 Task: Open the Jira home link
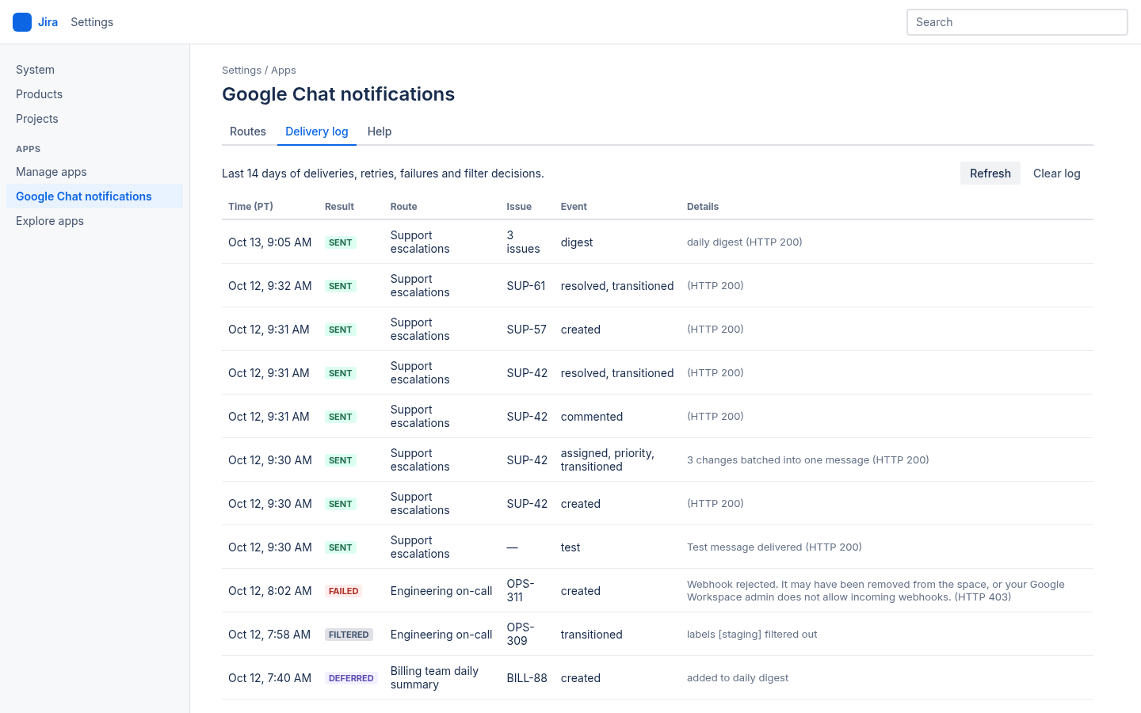48,22
